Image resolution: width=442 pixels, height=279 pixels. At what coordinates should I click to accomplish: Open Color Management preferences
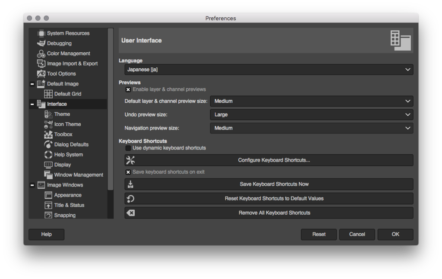click(x=69, y=54)
